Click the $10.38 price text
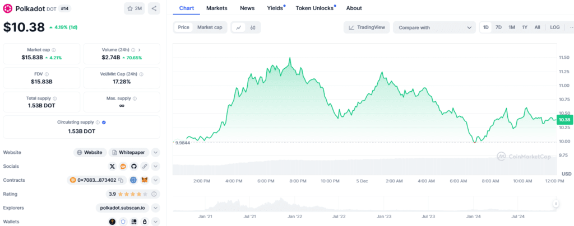This screenshot has width=574, height=226. click(24, 27)
